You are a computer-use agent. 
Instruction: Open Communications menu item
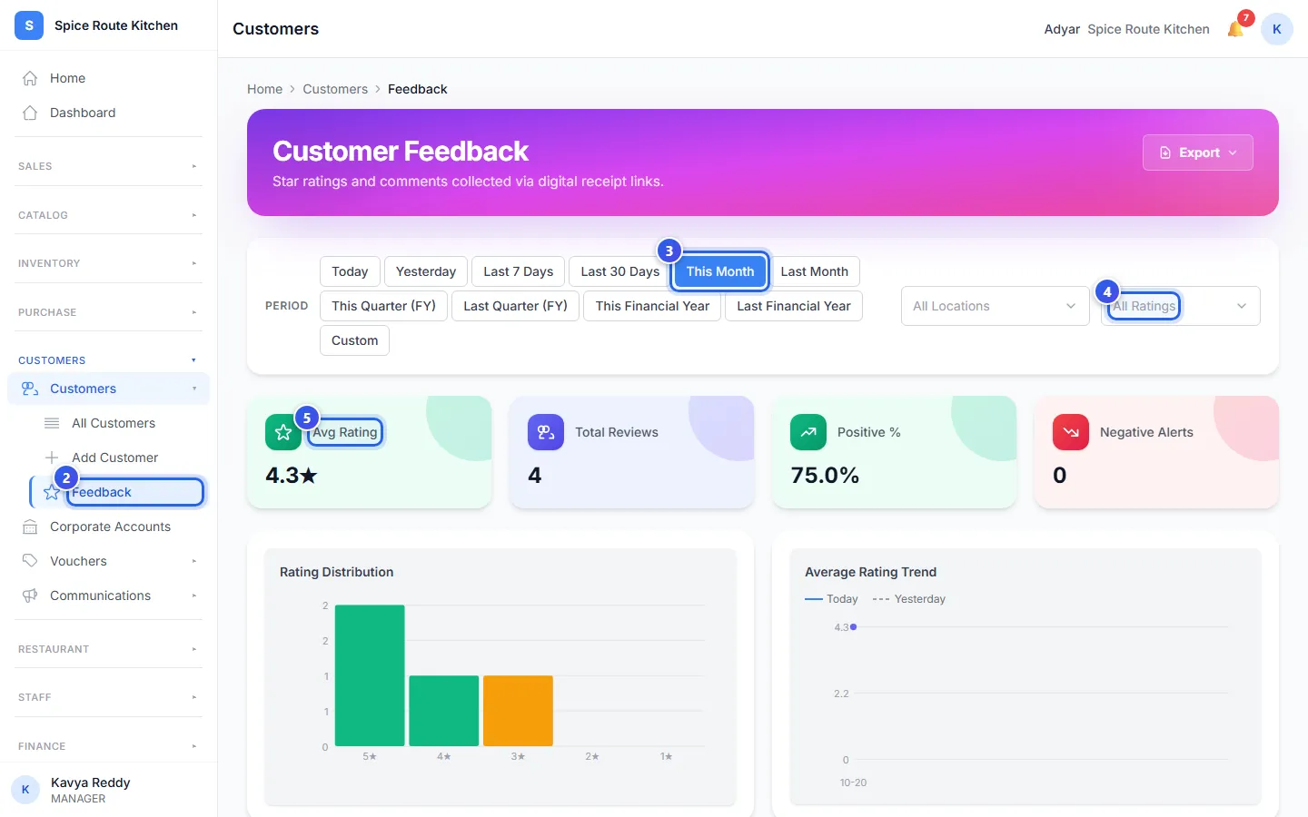click(x=109, y=596)
